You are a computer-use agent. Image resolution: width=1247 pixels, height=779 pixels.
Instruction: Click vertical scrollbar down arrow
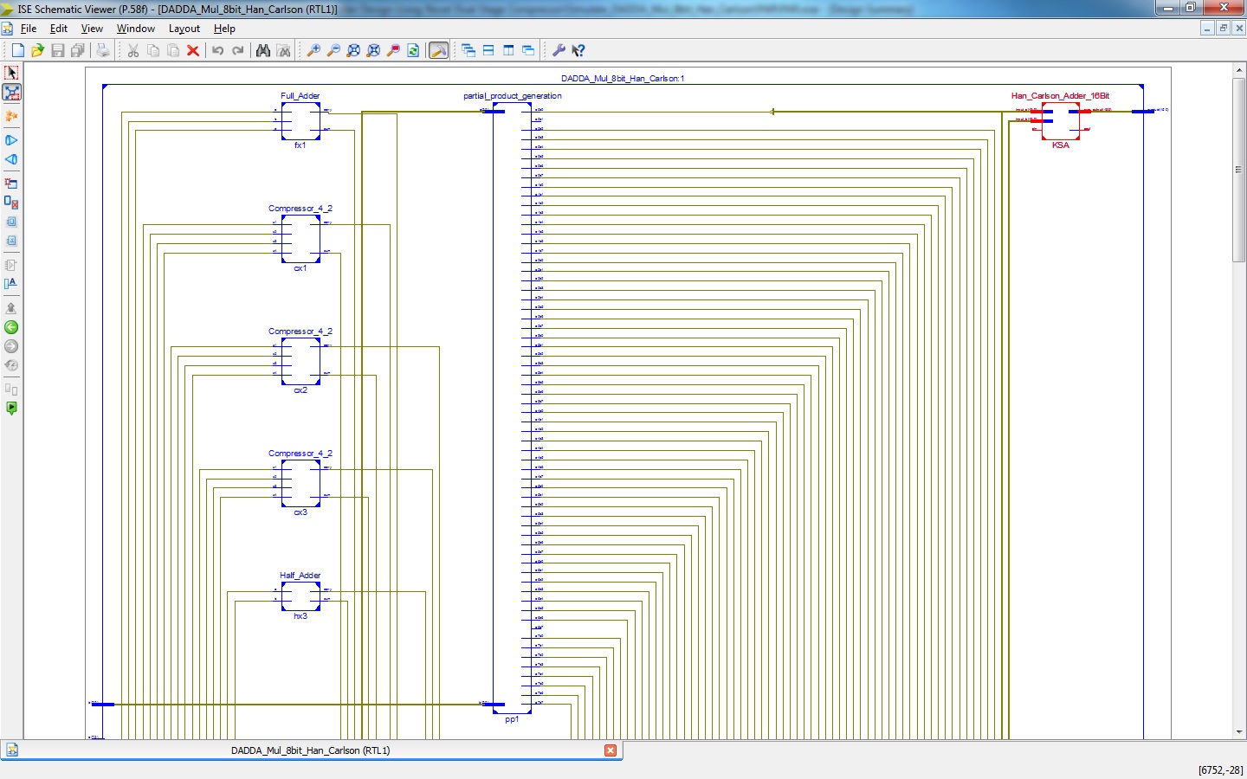pyautogui.click(x=1238, y=732)
